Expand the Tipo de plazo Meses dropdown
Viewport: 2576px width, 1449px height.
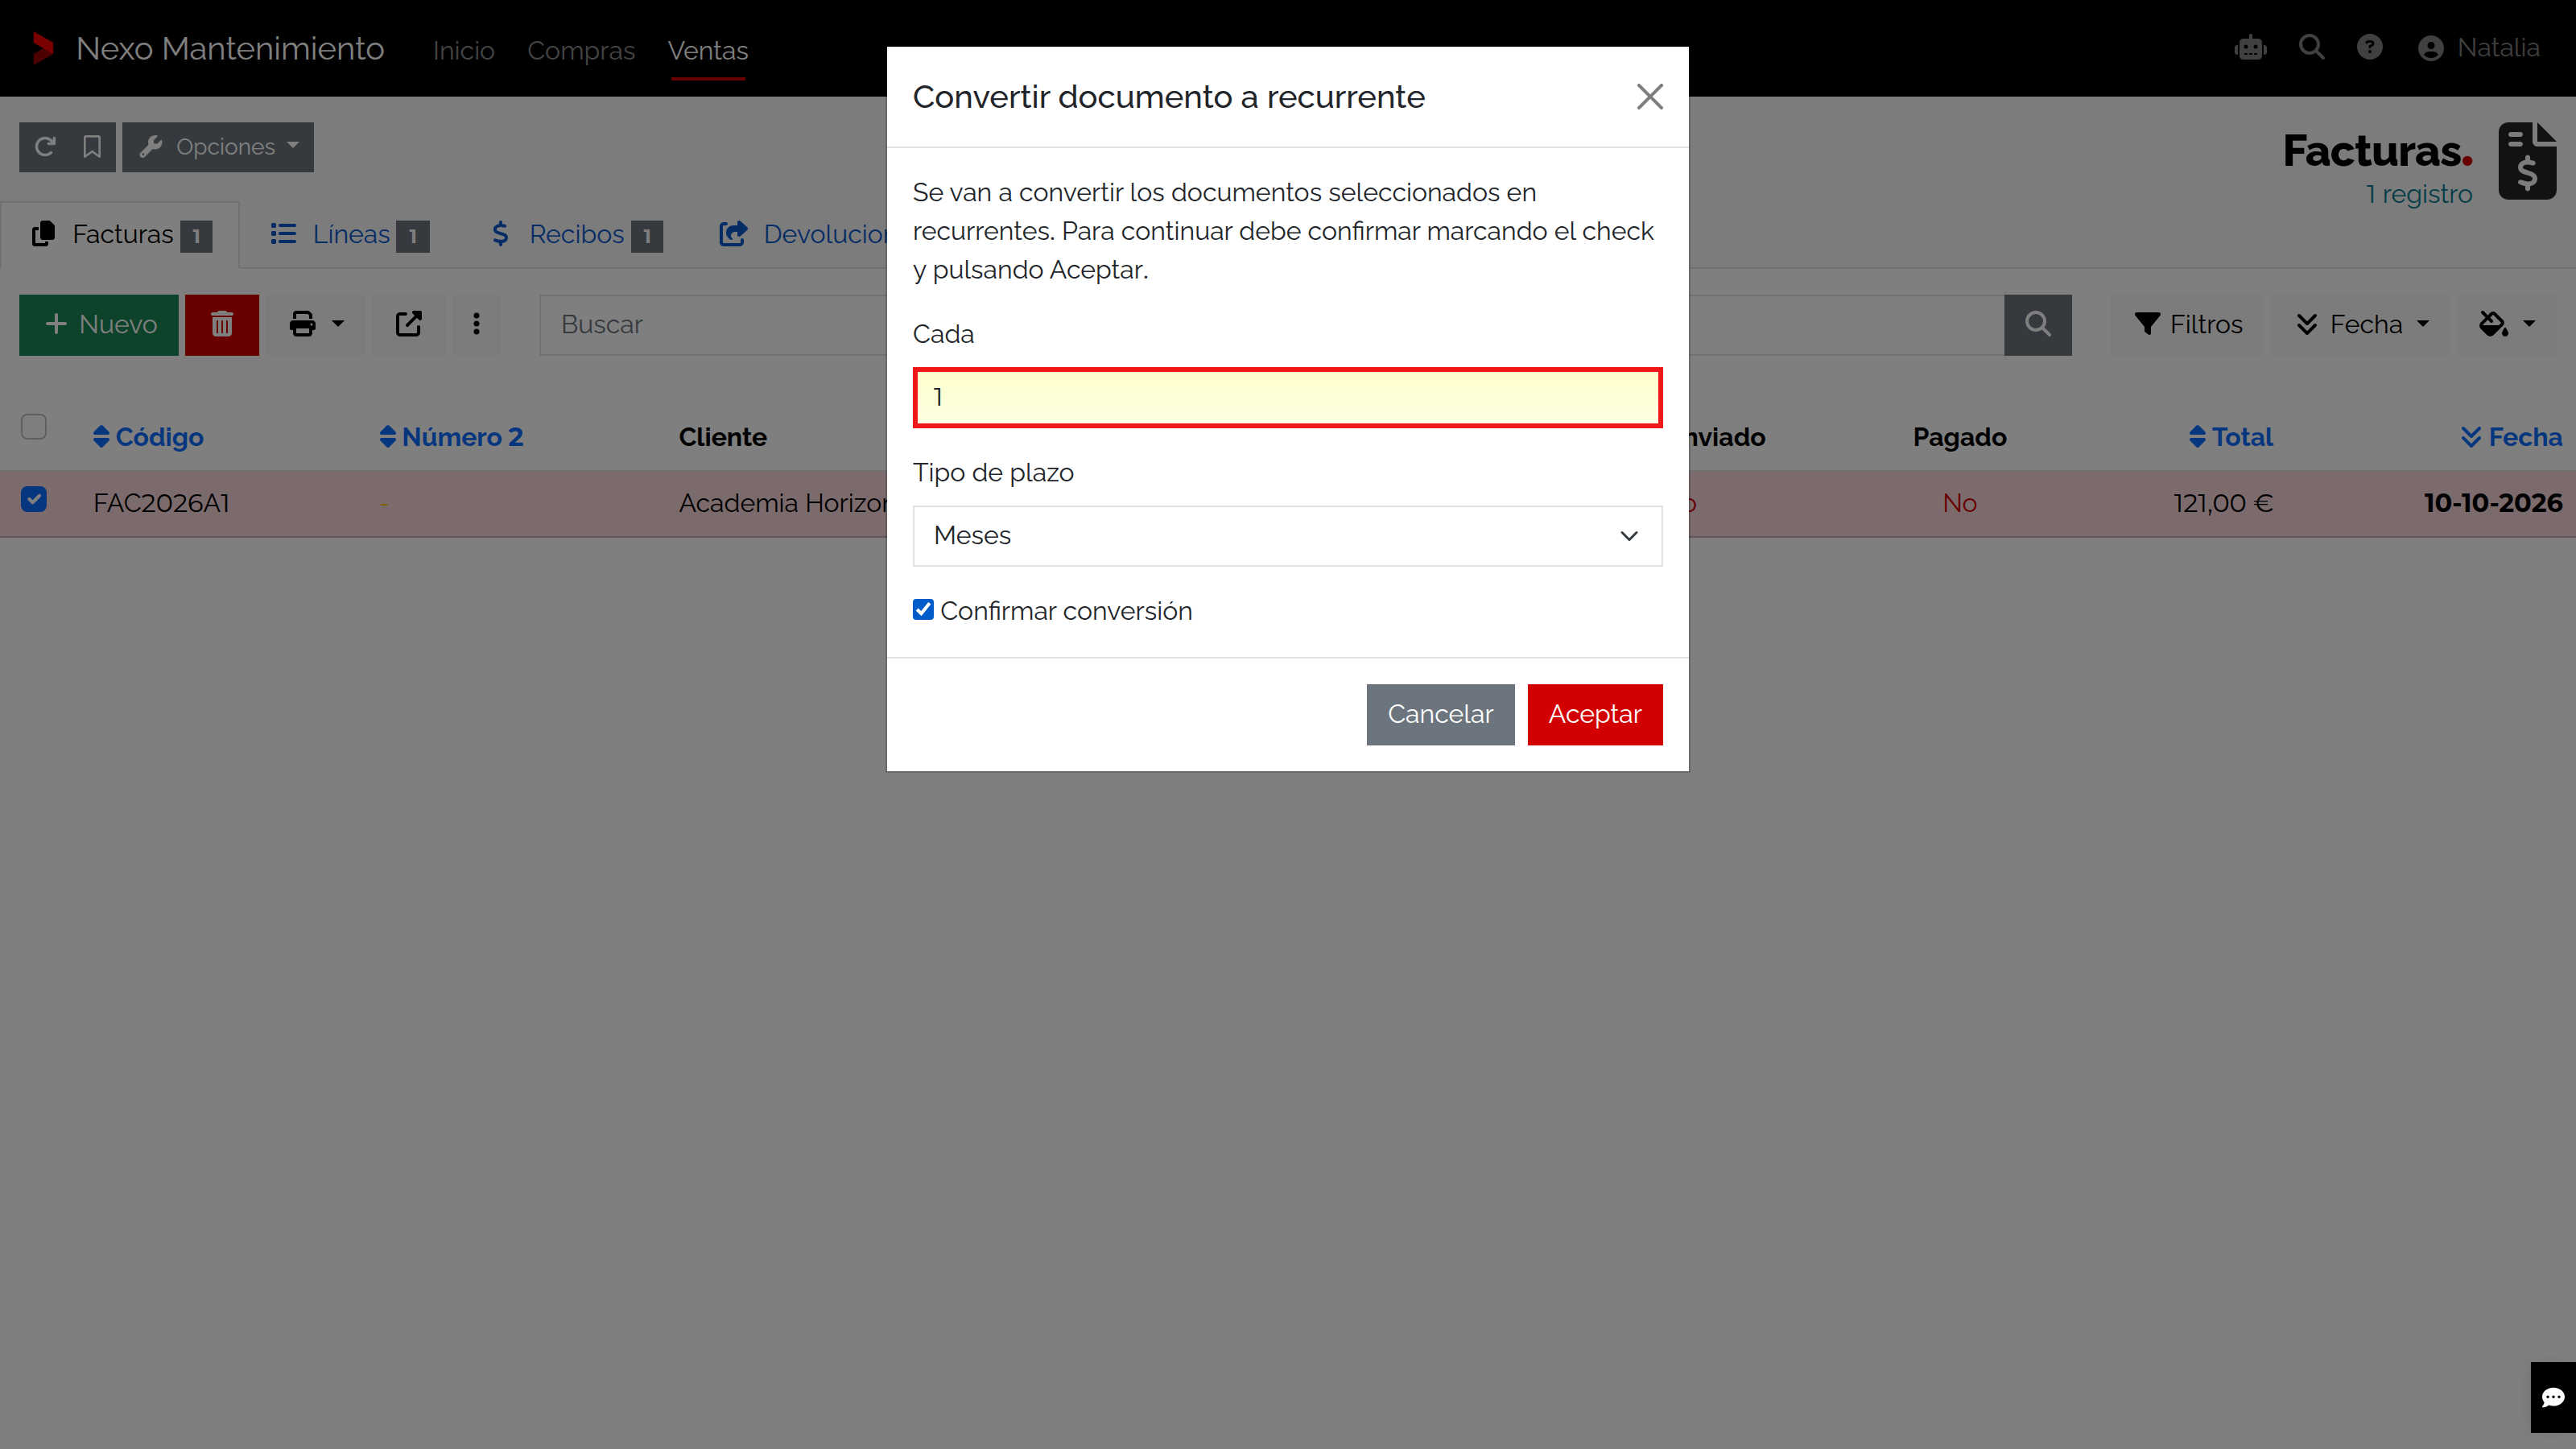click(x=1287, y=536)
